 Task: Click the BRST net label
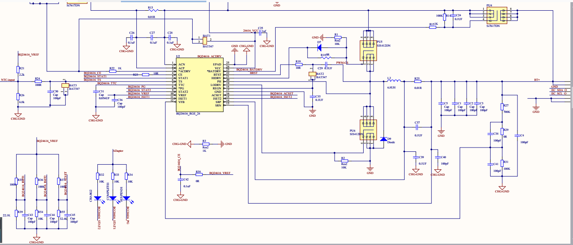click(x=254, y=73)
